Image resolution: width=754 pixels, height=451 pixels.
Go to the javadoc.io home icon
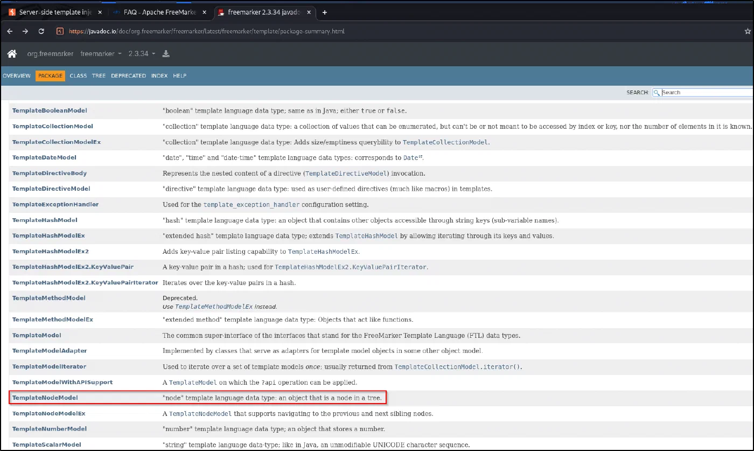pyautogui.click(x=12, y=53)
